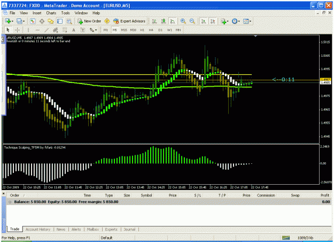The width and height of the screenshot is (334, 242).
Task: Open the Window menu
Action: [x=81, y=13]
